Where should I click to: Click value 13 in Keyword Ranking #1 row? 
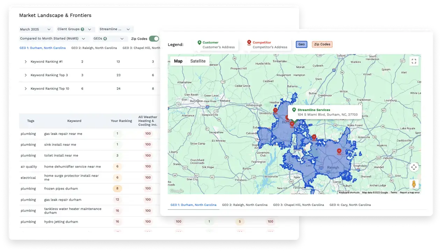[x=118, y=62]
